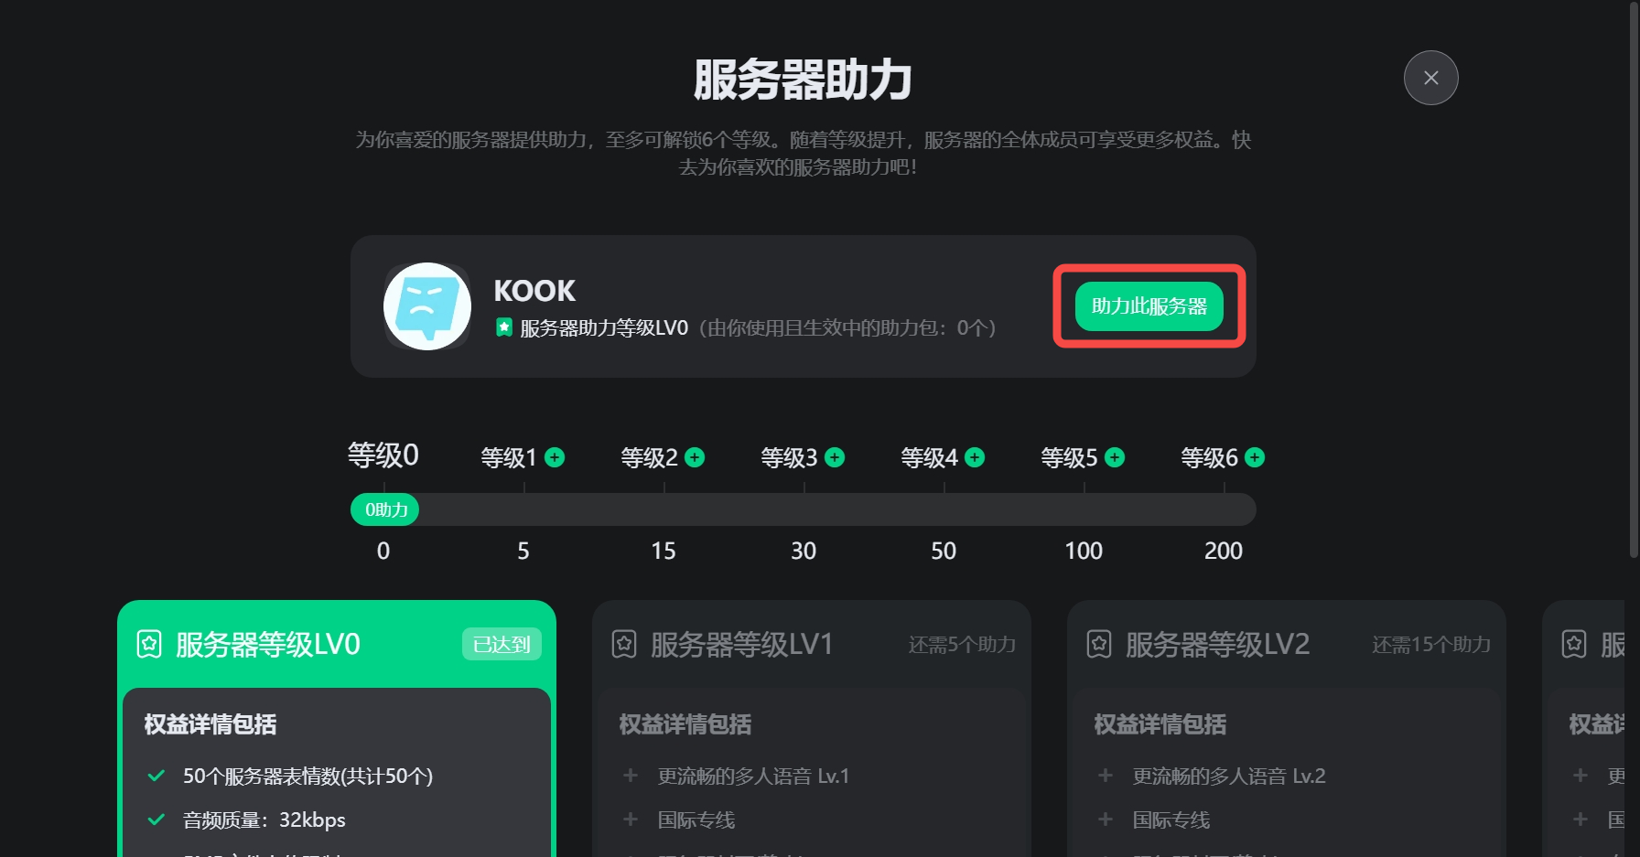The height and width of the screenshot is (857, 1640).
Task: Click the plus icon next to 等级3
Action: 835,457
